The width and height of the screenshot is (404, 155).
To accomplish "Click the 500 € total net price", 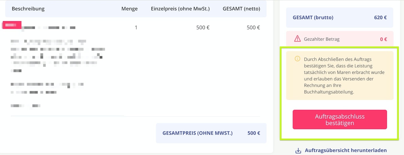I will (x=254, y=133).
